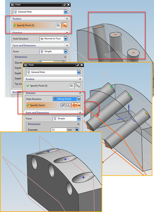Close the back Hole dialog
154x212 pixels.
68,5
